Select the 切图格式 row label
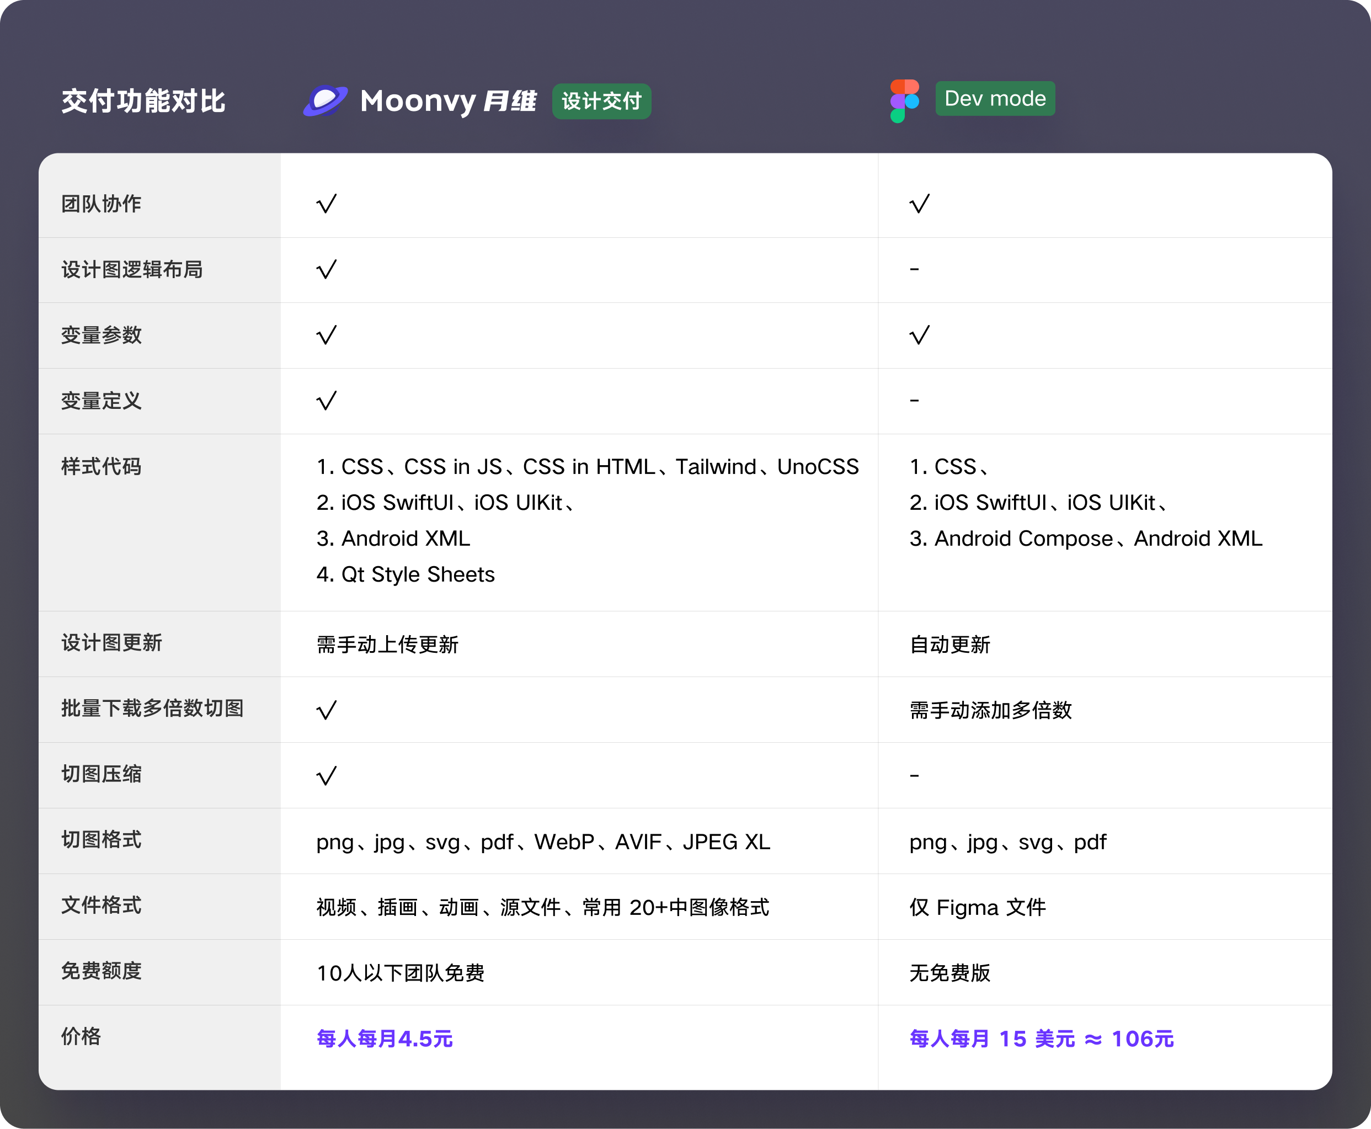This screenshot has width=1371, height=1129. click(102, 840)
